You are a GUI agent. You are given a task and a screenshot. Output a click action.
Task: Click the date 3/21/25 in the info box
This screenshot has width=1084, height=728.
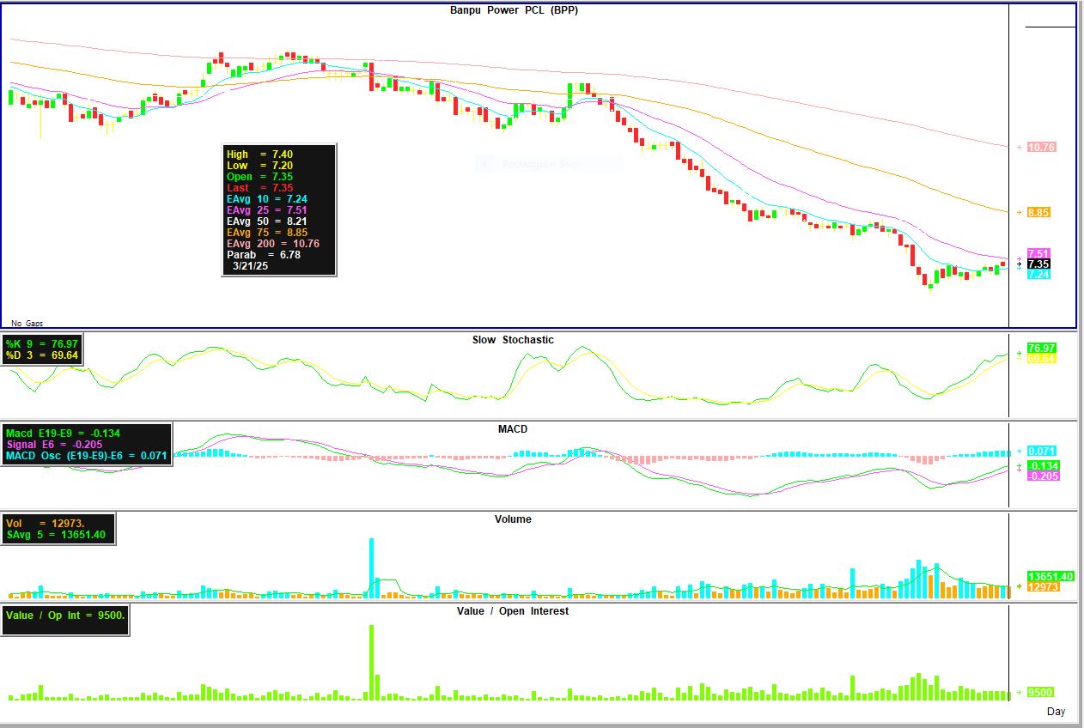coord(251,267)
